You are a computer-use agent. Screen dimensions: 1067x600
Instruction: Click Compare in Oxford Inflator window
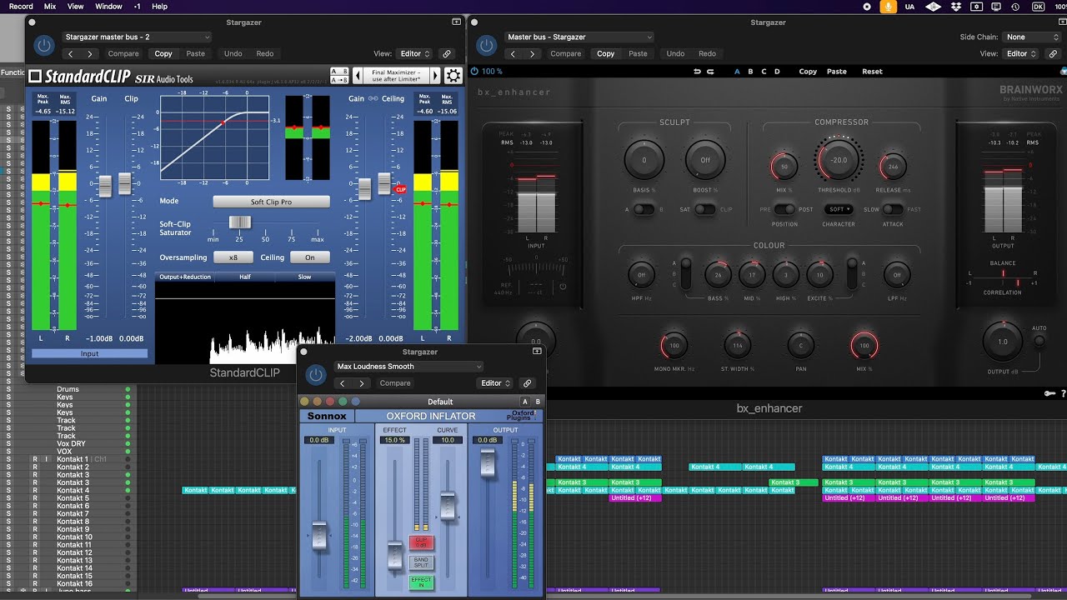coord(395,383)
